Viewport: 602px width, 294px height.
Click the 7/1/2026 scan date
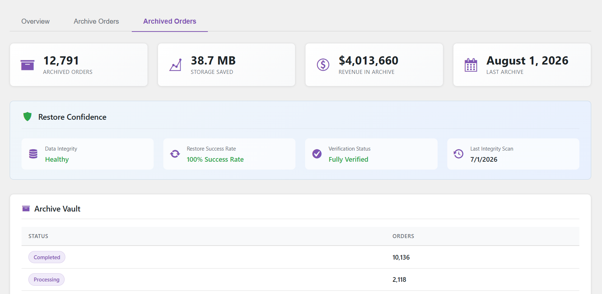pos(484,159)
